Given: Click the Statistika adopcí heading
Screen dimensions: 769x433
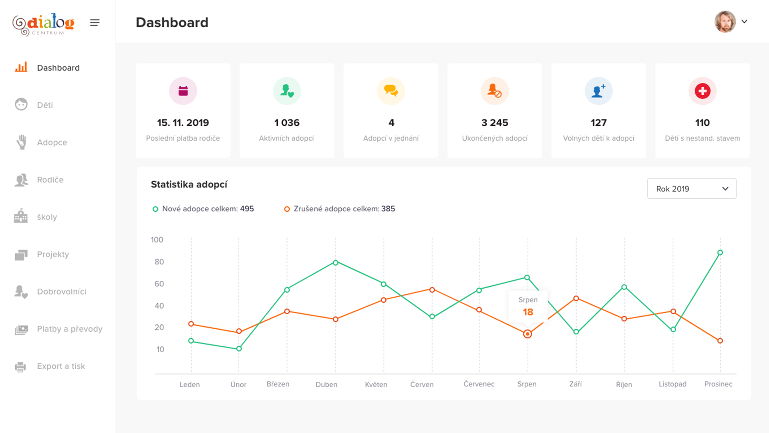Looking at the screenshot, I should point(189,184).
